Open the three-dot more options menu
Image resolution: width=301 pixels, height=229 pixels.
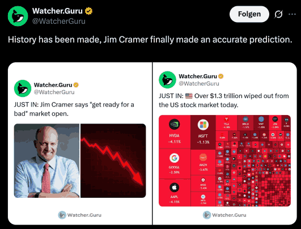[292, 14]
